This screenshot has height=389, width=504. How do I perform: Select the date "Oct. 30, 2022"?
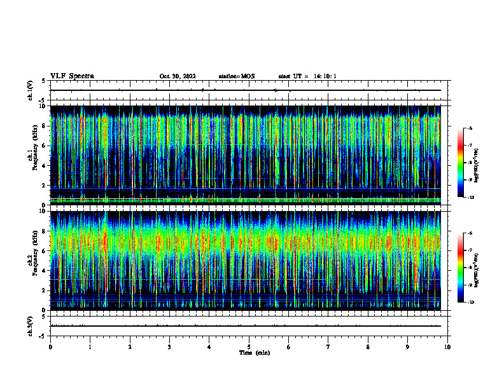click(x=178, y=76)
